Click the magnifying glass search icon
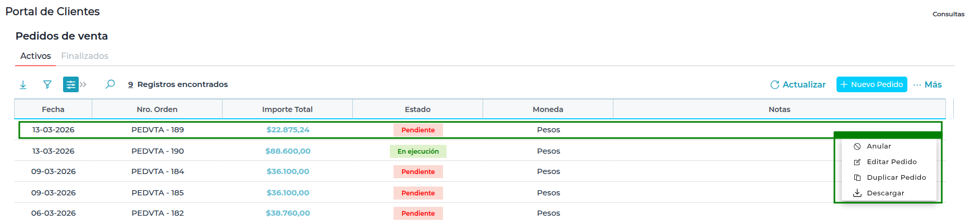Image resolution: width=972 pixels, height=223 pixels. 110,84
